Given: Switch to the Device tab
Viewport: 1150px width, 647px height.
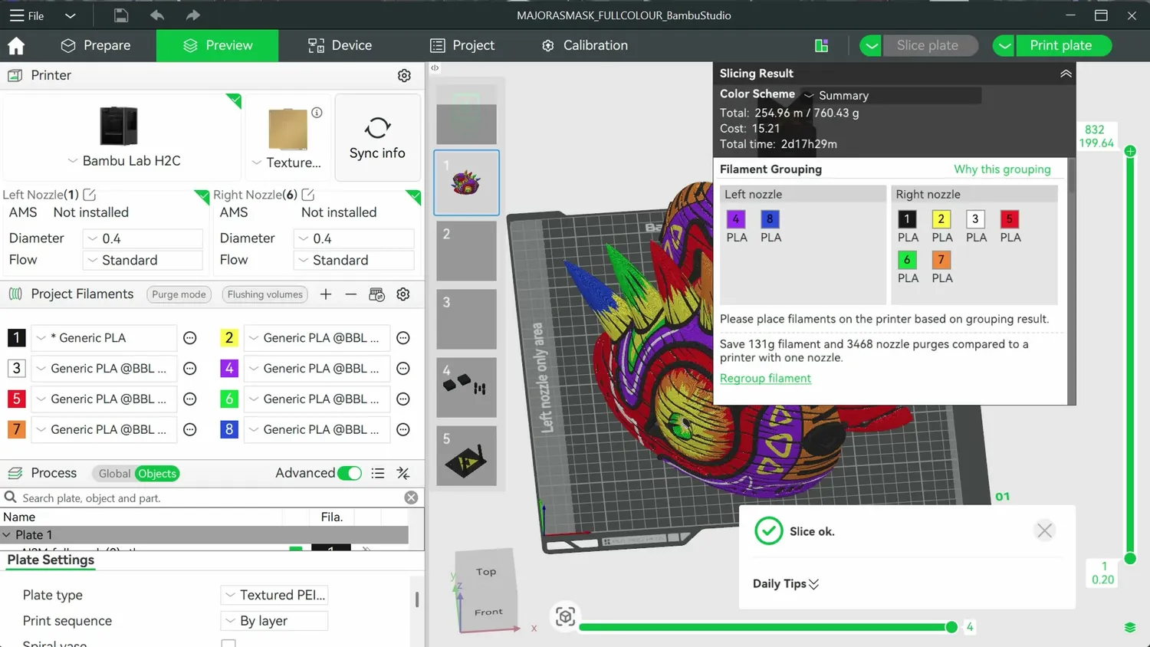Looking at the screenshot, I should 340,46.
